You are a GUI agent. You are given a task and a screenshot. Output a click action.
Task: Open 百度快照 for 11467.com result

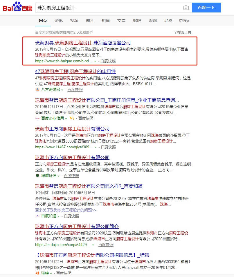coord(108,147)
